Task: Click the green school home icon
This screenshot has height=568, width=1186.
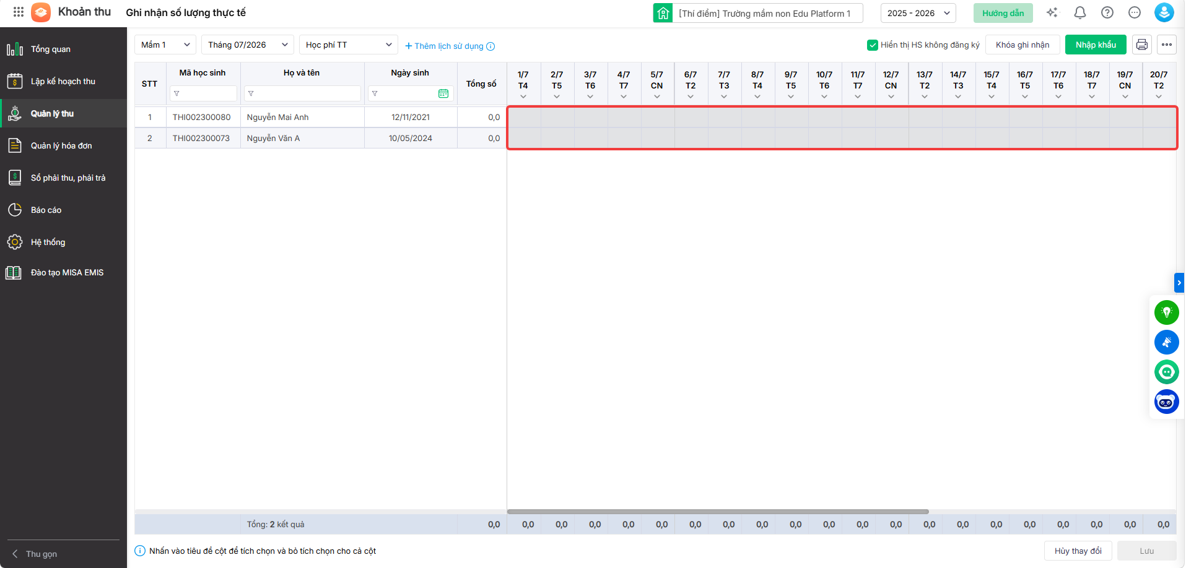Action: (663, 13)
